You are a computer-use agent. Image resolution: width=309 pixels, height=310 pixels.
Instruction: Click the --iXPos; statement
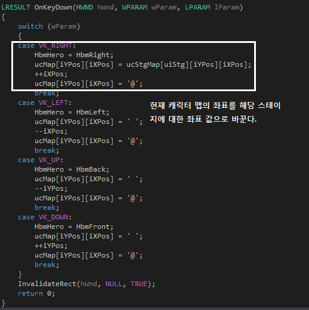(51, 131)
